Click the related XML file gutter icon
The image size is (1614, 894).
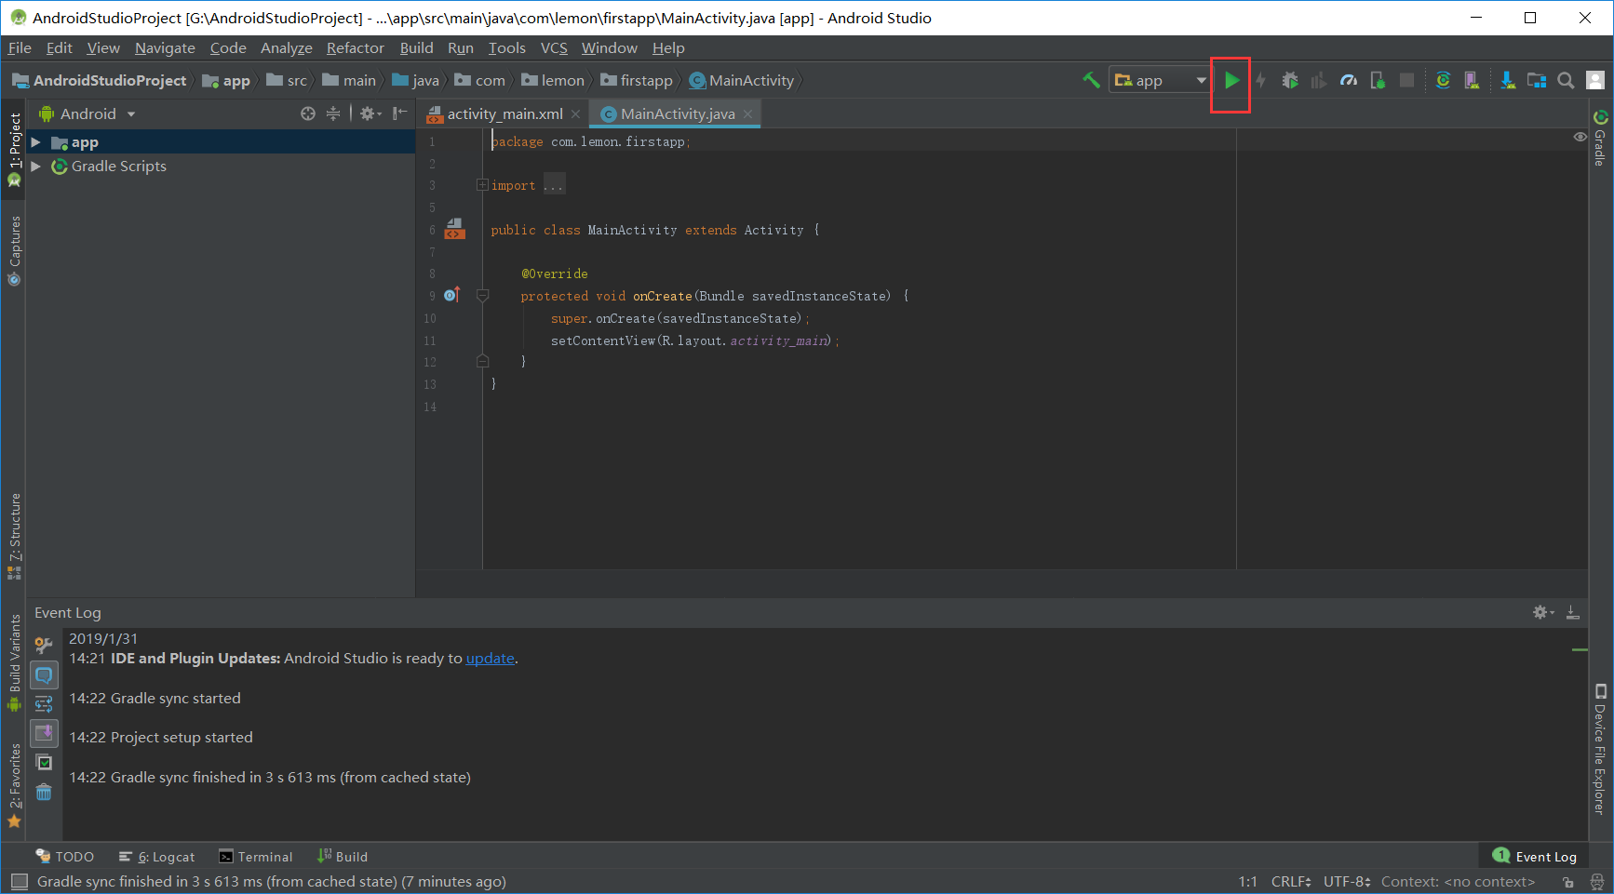tap(454, 229)
